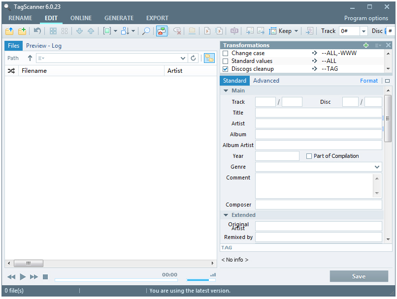
Task: Open the Track number format dropdown
Action: click(364, 31)
